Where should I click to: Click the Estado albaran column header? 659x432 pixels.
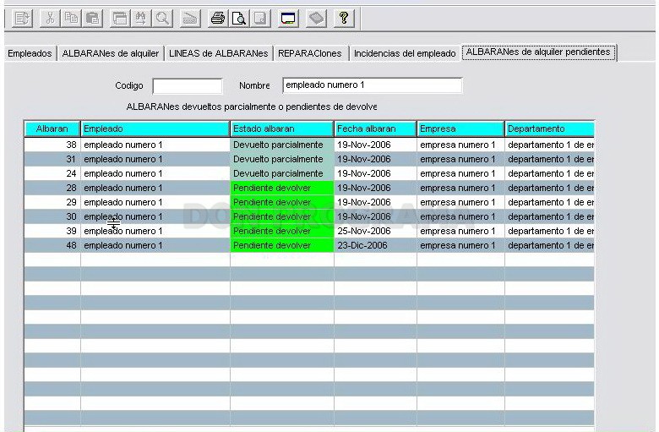[x=281, y=129]
